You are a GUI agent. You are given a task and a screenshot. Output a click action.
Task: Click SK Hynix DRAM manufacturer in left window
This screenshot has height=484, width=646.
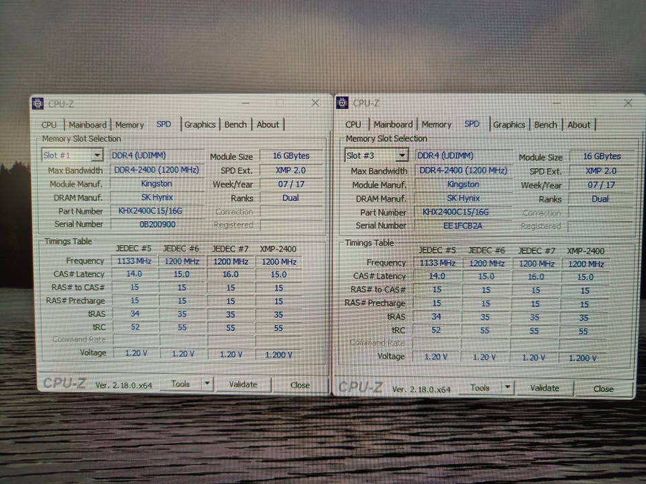pyautogui.click(x=157, y=197)
